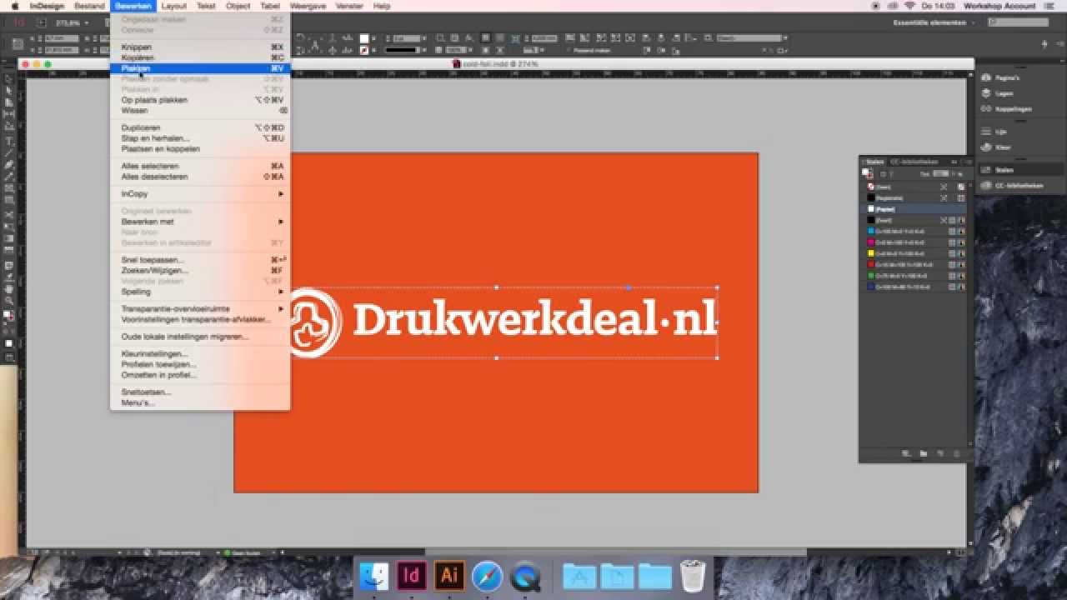Choose Zoeken/Wijzigen... from the menu
1067x600 pixels.
200,270
